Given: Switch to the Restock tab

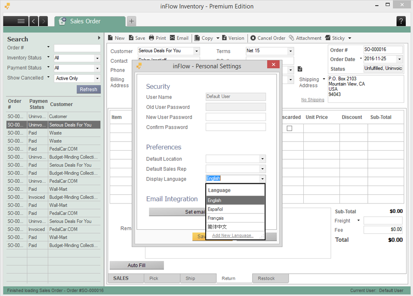Looking at the screenshot, I should [x=270, y=278].
